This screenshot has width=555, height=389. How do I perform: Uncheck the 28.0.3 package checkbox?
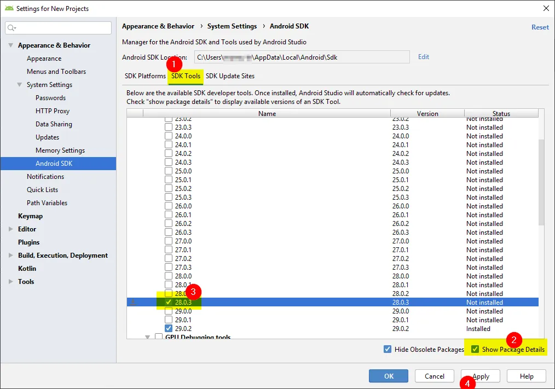(x=169, y=302)
